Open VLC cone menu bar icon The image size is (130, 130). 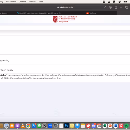click(109, 2)
